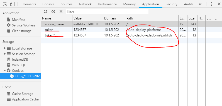Focus the cookie Filter input field
Screen dimensions: 222x106
107,12
